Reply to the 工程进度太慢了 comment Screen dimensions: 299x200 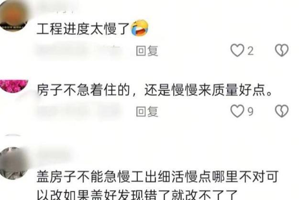click(x=147, y=51)
